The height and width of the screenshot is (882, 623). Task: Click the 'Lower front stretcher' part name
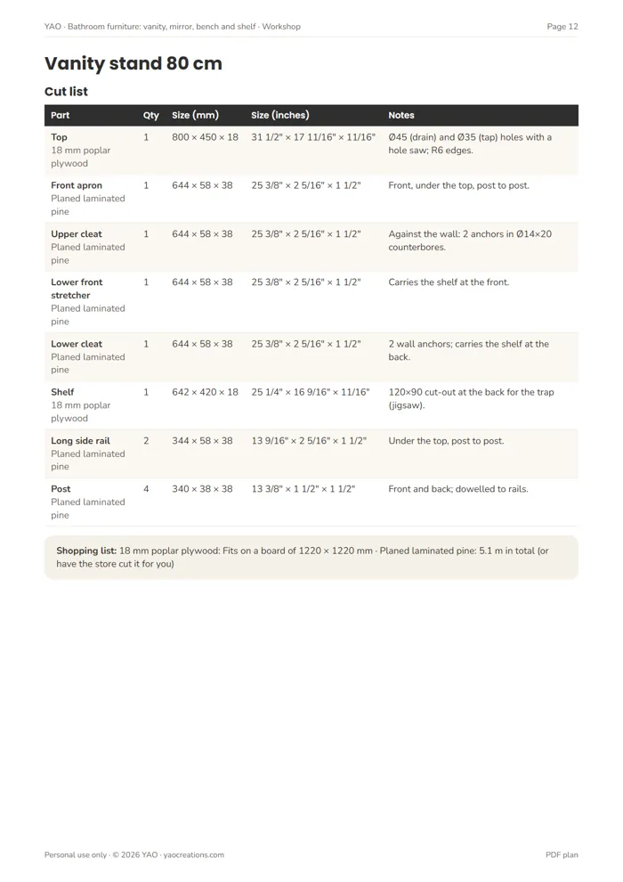coord(77,289)
